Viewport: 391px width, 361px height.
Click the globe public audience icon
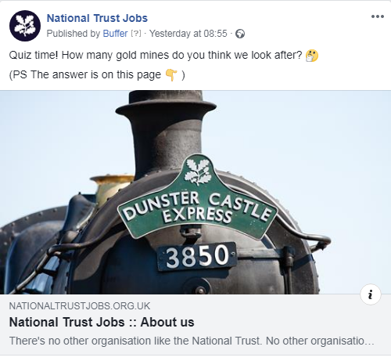click(x=240, y=34)
